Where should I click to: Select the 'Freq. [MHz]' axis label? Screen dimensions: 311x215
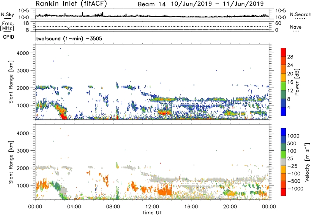(7, 26)
